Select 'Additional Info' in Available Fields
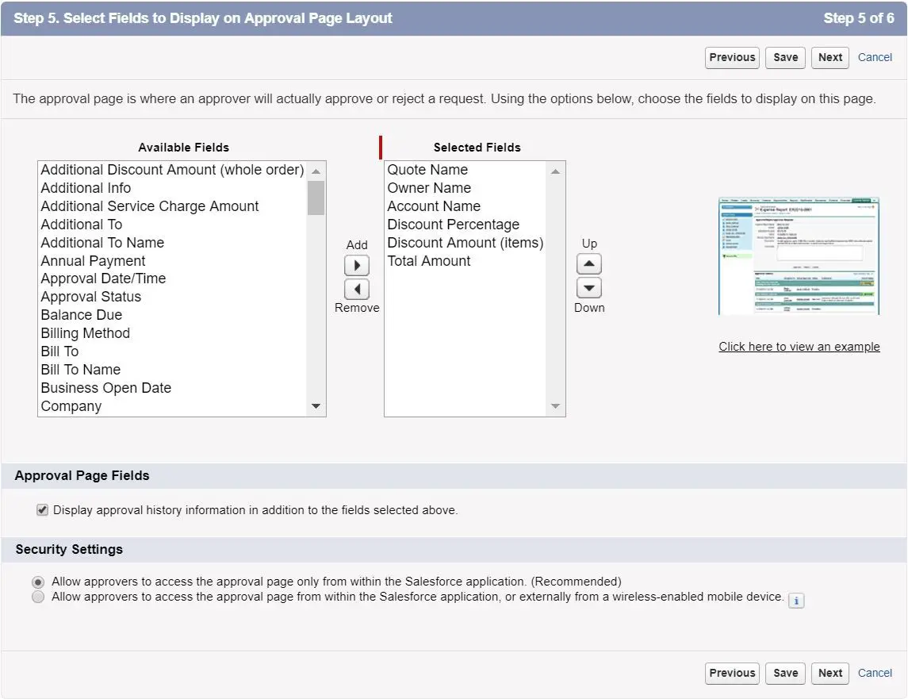Viewport: 908px width, 699px height. [172, 188]
